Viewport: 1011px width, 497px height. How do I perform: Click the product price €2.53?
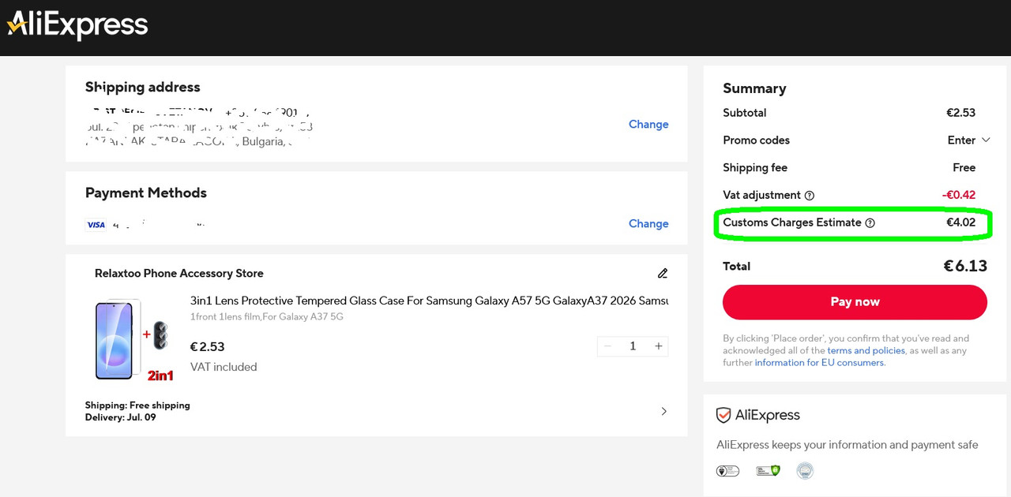pos(208,346)
